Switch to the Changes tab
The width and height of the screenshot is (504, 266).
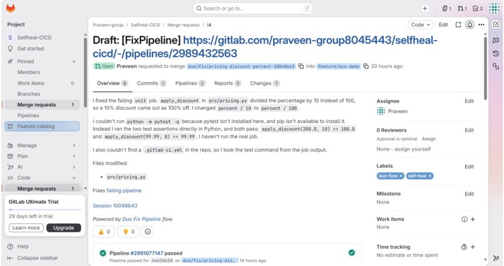(x=265, y=84)
